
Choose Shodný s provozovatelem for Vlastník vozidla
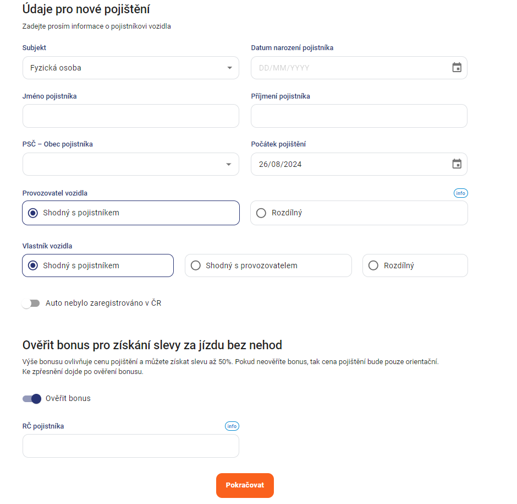[268, 265]
